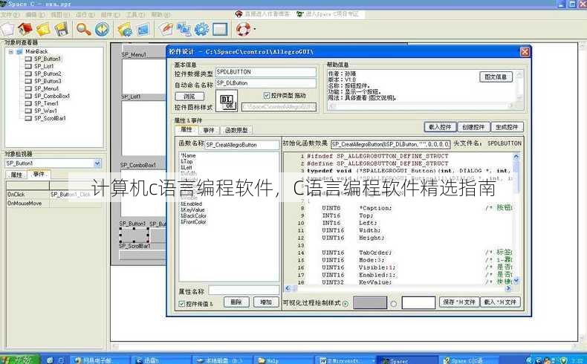Open the 文件 menu
The height and width of the screenshot is (364, 587).
(10, 15)
